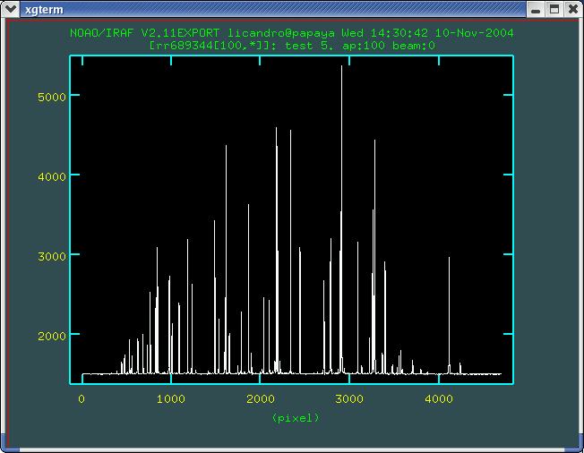Click the (pixel) x-axis label
Screen dimensions: 584x453
(295, 417)
